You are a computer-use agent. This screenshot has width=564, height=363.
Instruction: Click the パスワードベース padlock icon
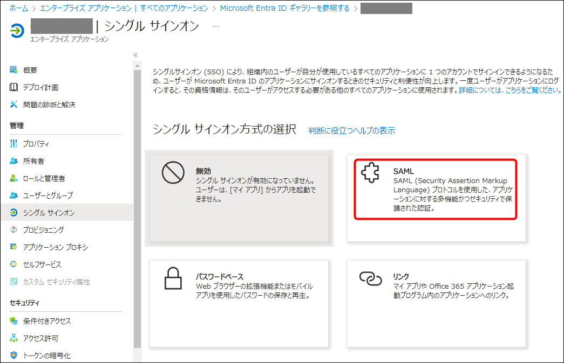click(173, 278)
